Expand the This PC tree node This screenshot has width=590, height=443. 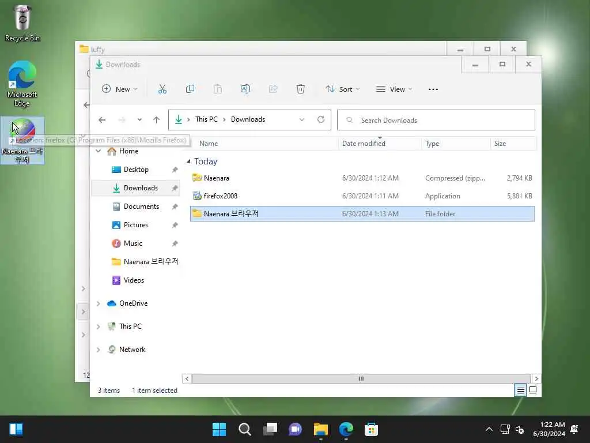click(98, 326)
